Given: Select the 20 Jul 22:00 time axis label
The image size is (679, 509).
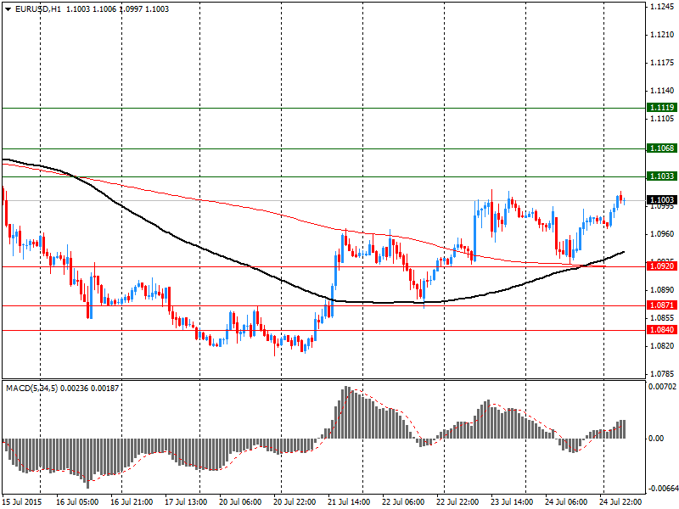Looking at the screenshot, I should (295, 501).
